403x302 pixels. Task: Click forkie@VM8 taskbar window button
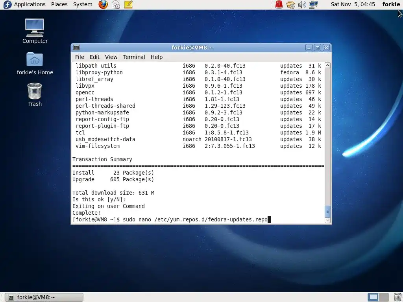[44, 297]
